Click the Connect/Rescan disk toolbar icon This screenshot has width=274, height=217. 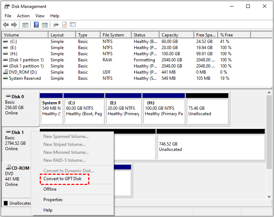click(56, 25)
